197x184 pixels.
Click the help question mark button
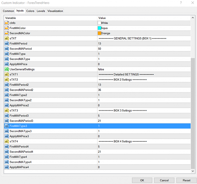point(181,3)
